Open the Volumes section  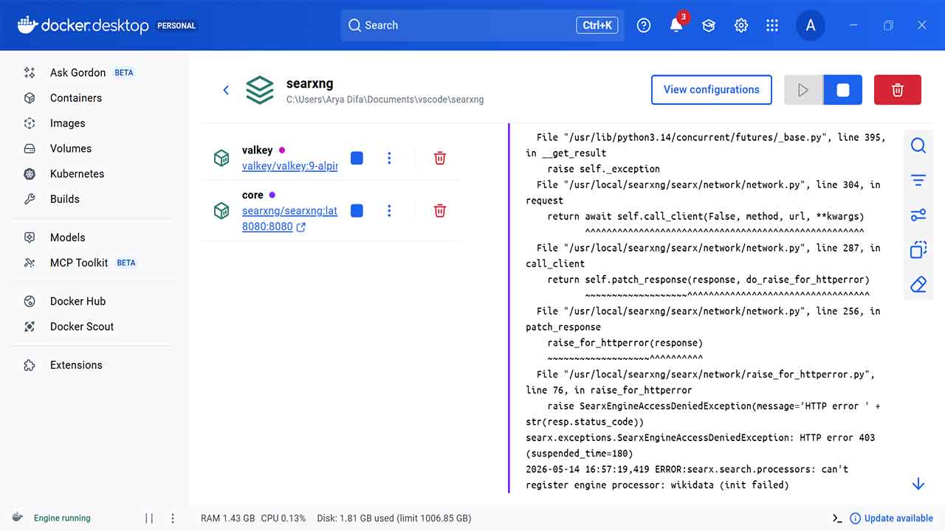71,148
